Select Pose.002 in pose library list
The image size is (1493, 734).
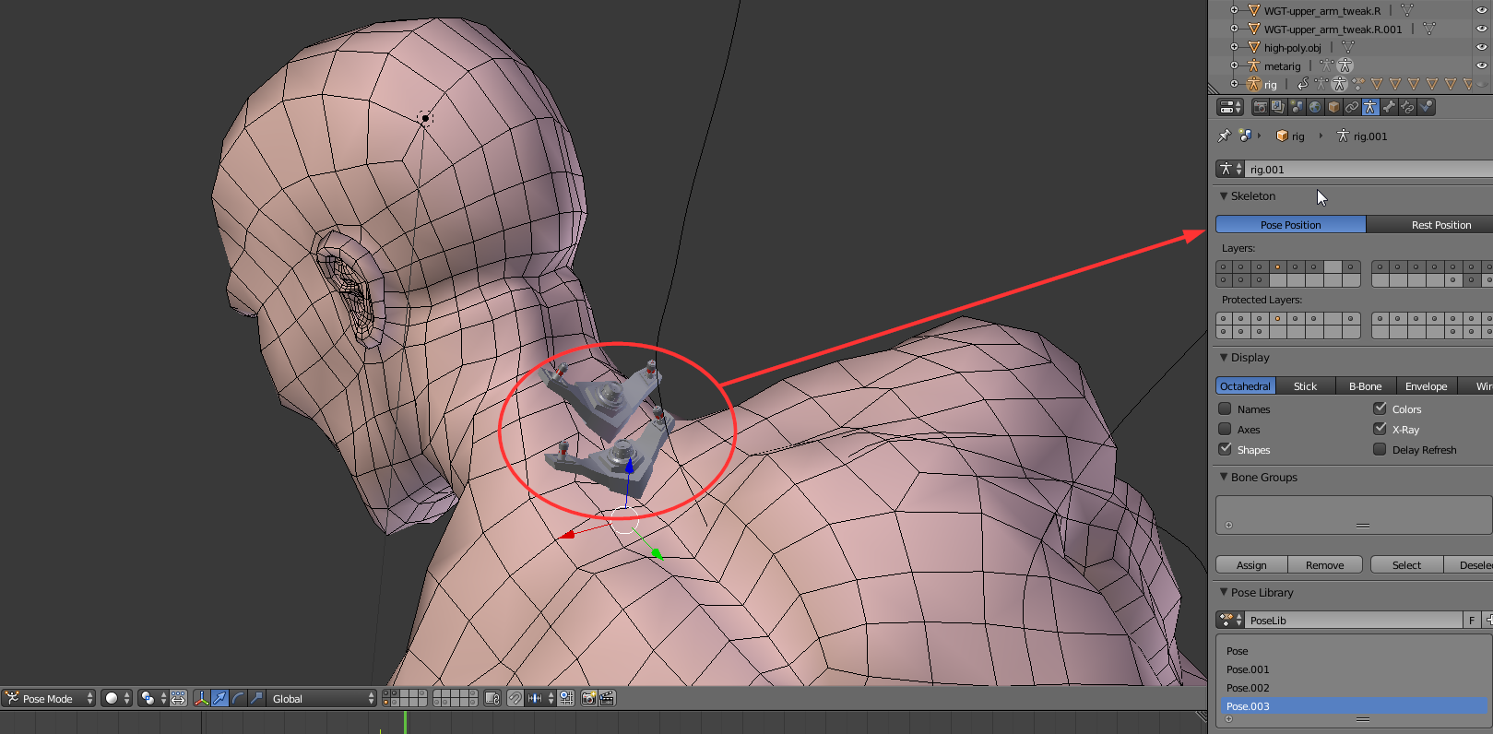coord(1354,688)
